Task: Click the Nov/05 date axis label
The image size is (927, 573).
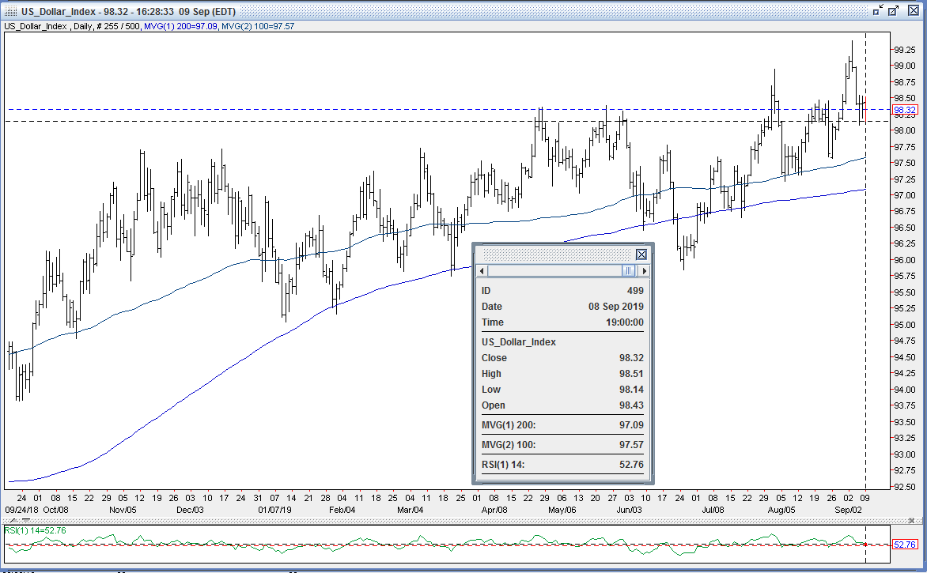Action: pyautogui.click(x=123, y=510)
